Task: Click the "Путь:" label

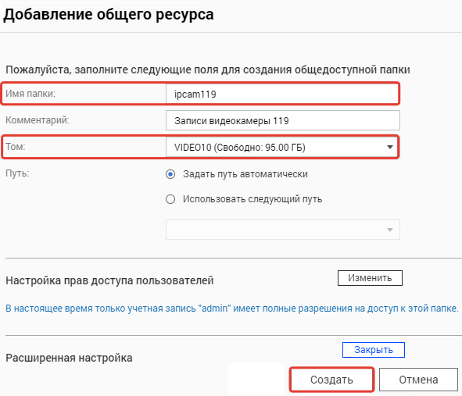Action: point(17,173)
